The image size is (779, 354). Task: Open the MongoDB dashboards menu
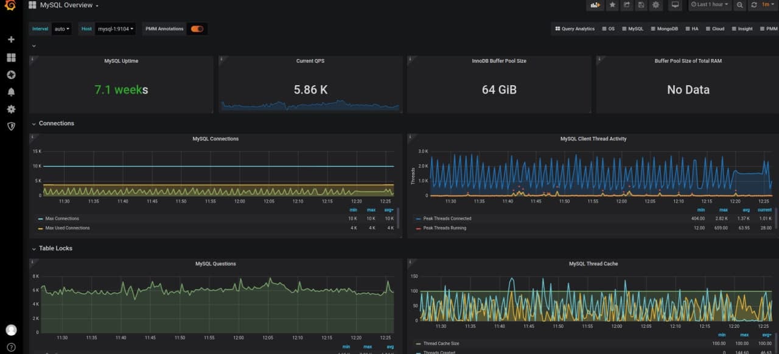(664, 29)
